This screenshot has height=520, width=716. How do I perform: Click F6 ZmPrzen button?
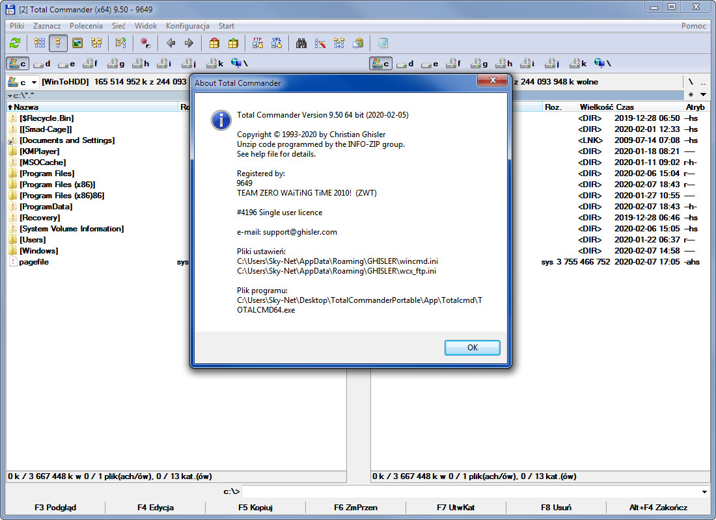355,507
